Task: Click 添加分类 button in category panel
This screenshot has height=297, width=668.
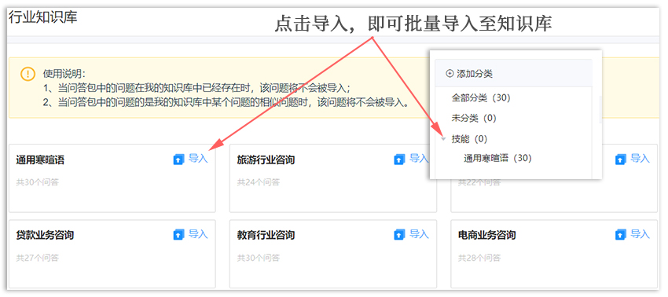Action: [469, 74]
